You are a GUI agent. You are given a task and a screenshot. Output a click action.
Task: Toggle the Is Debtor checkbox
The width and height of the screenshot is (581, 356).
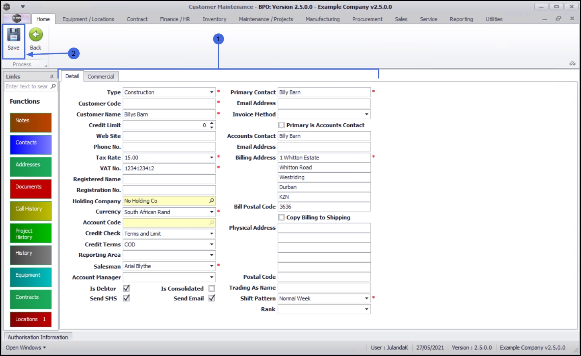point(126,288)
